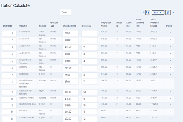Viewport: 183px width, 122px height.
Task: Click process ellipsis for Lastik Ütü row
Action: (170, 68)
